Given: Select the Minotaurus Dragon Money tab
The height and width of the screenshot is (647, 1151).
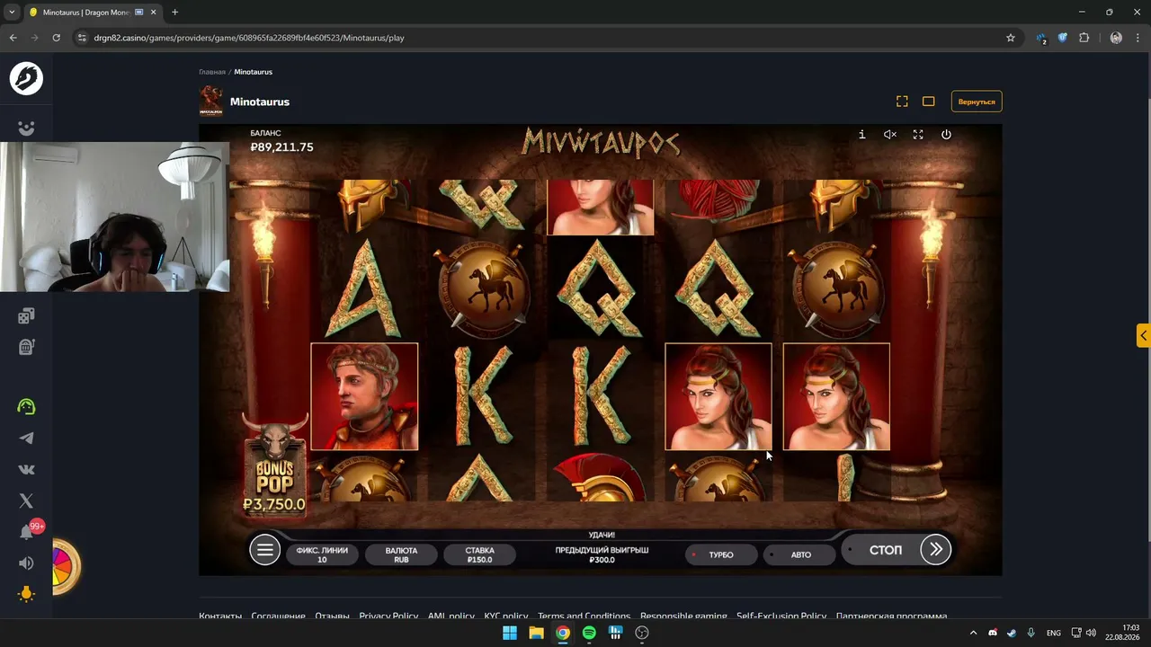Looking at the screenshot, I should pos(86,13).
